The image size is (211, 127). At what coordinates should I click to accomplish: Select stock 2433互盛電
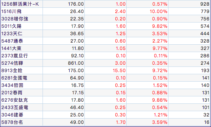coord(15,107)
